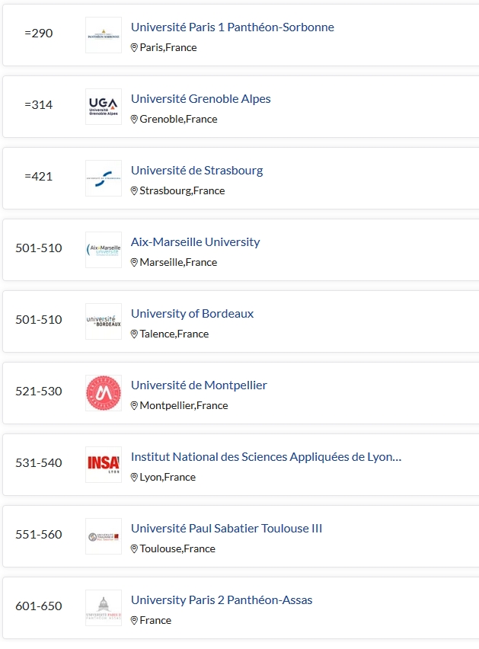Image resolution: width=479 pixels, height=649 pixels.
Task: Click the Paul Sabatier Toulouse logo
Action: tap(104, 536)
